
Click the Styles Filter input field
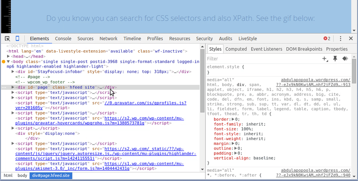(x=260, y=59)
